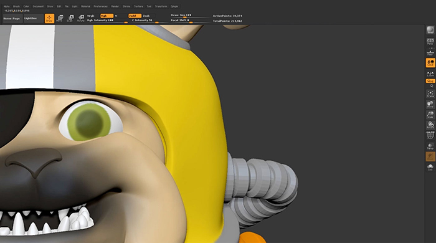Open the Color menu
Image resolution: width=436 pixels, height=243 pixels.
tap(26, 6)
